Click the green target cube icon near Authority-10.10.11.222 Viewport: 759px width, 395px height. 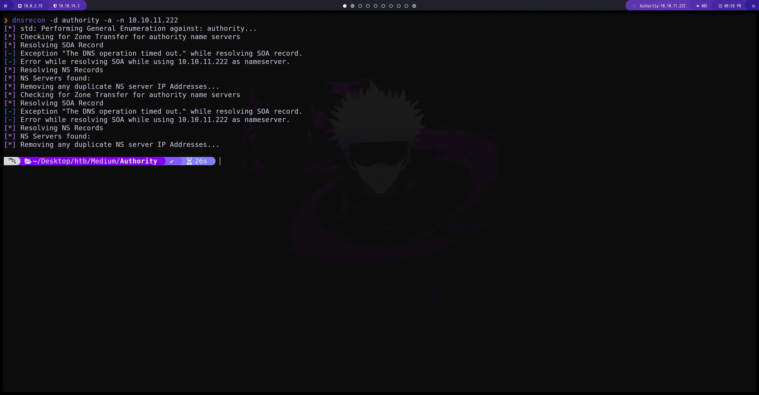pyautogui.click(x=634, y=6)
